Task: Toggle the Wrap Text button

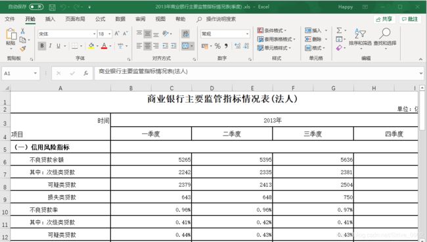Action: pos(186,34)
